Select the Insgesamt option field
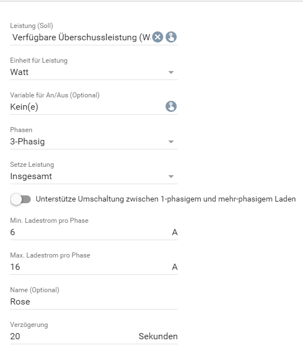This screenshot has height=351, width=303. click(94, 176)
